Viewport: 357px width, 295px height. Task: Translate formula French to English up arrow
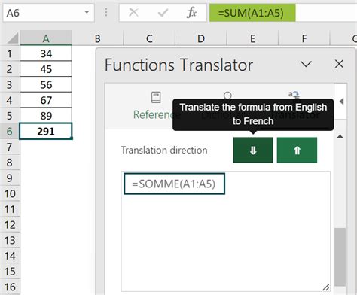point(297,151)
